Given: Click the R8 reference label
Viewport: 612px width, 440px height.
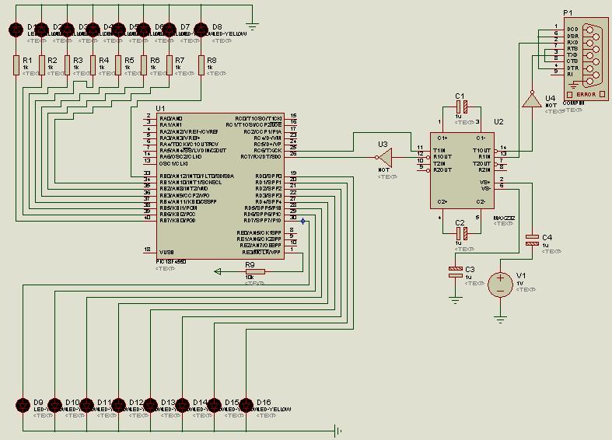Looking at the screenshot, I should (212, 61).
